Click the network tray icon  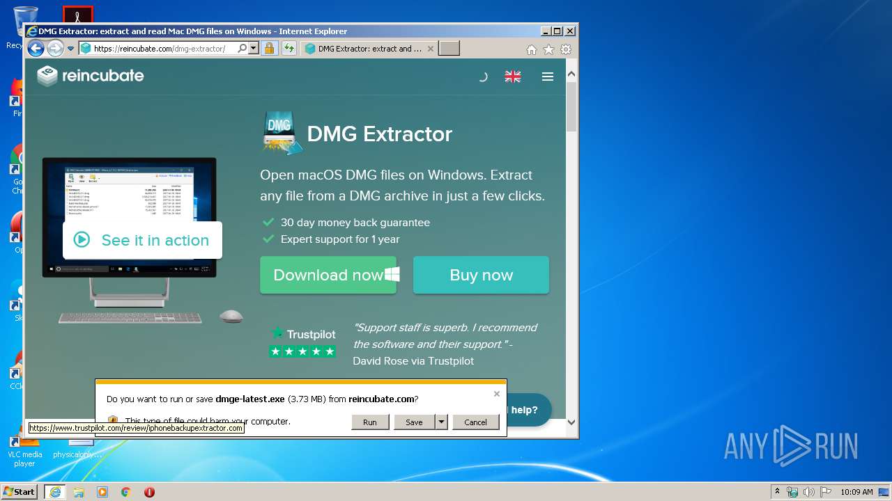point(792,492)
